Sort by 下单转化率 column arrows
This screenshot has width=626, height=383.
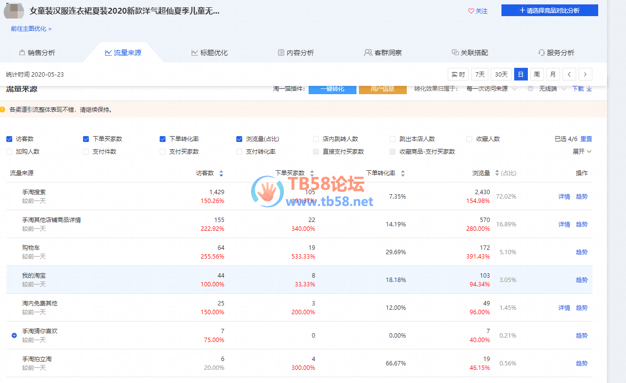403,173
